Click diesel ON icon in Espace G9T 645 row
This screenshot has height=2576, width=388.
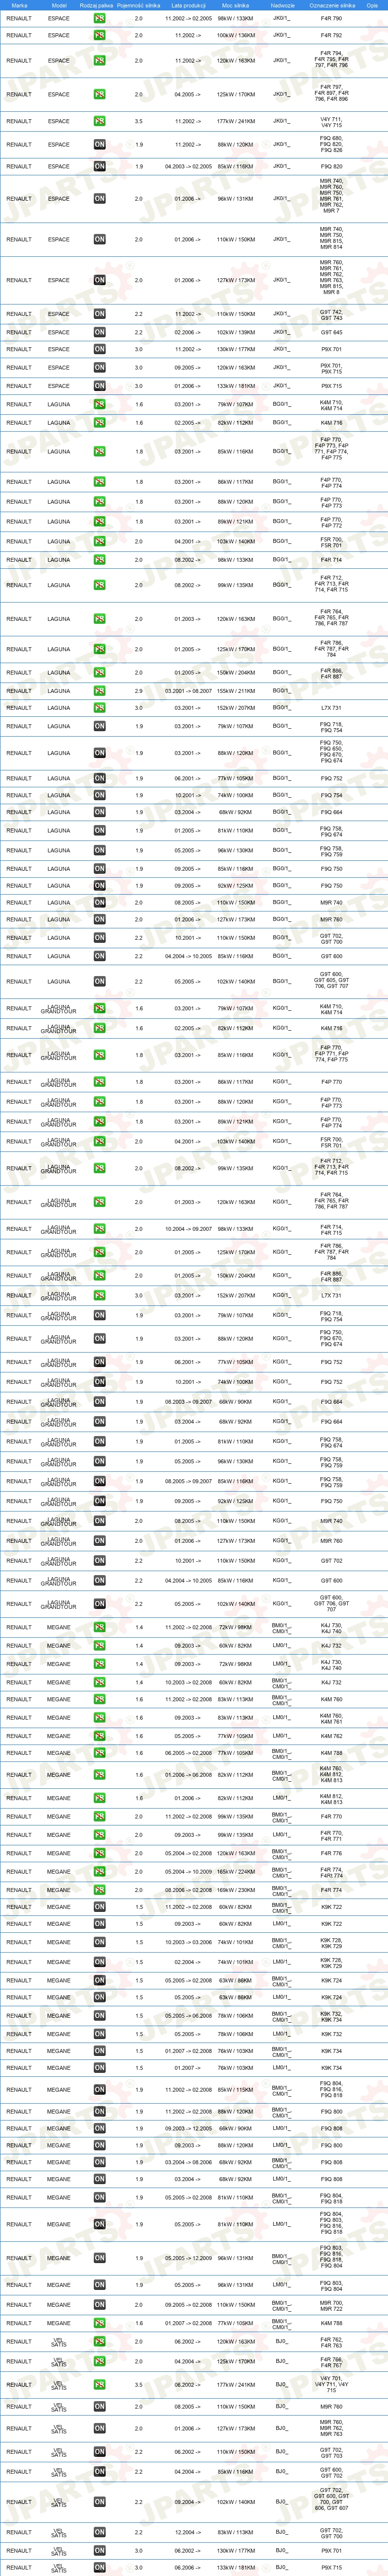(99, 332)
